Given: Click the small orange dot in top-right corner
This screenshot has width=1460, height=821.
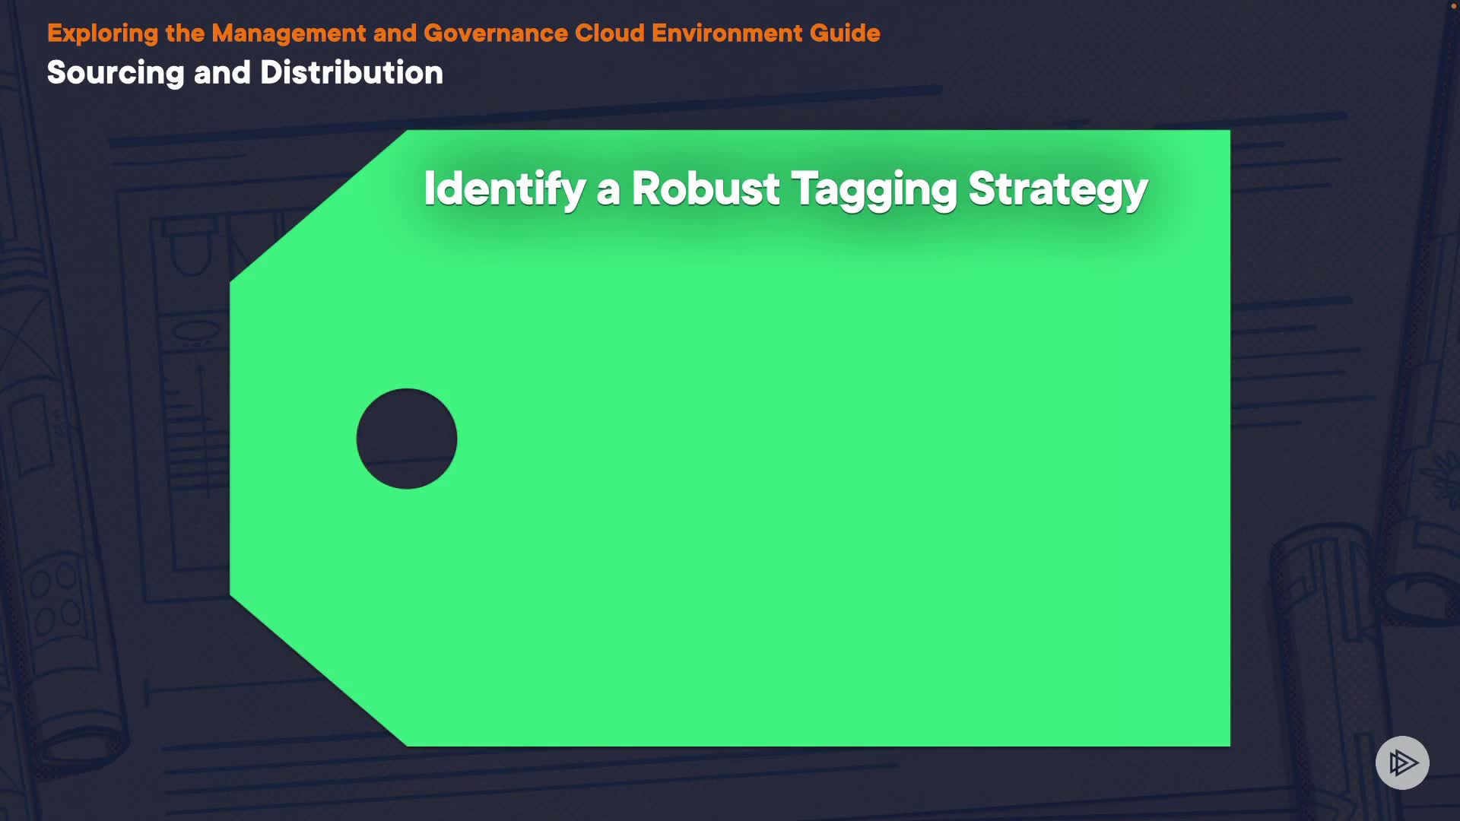Looking at the screenshot, I should coord(1453,5).
